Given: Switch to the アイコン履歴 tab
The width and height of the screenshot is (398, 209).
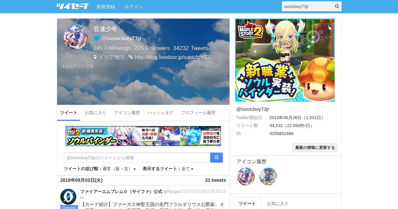Looking at the screenshot, I should coord(127,113).
